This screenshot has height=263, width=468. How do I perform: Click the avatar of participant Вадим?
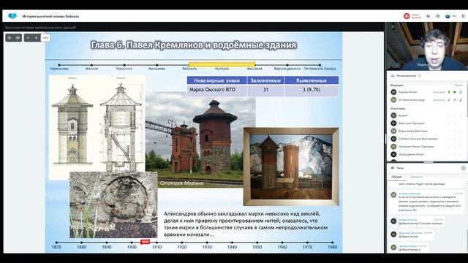pos(393,115)
